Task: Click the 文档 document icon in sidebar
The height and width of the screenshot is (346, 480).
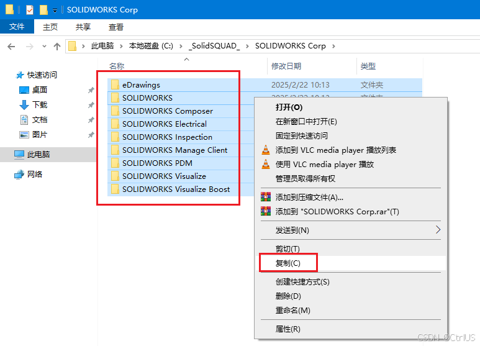Action: (x=24, y=120)
